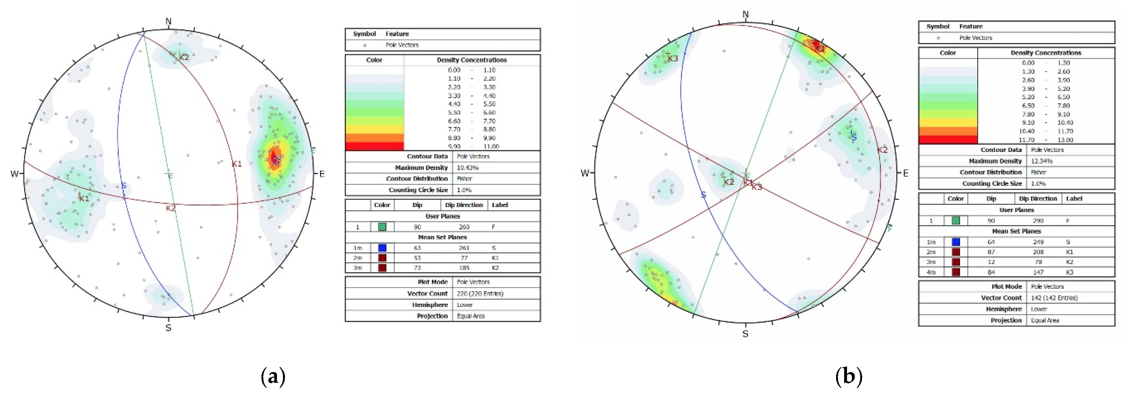Click the dark red K3 swatch in legend (b)

coord(956,272)
